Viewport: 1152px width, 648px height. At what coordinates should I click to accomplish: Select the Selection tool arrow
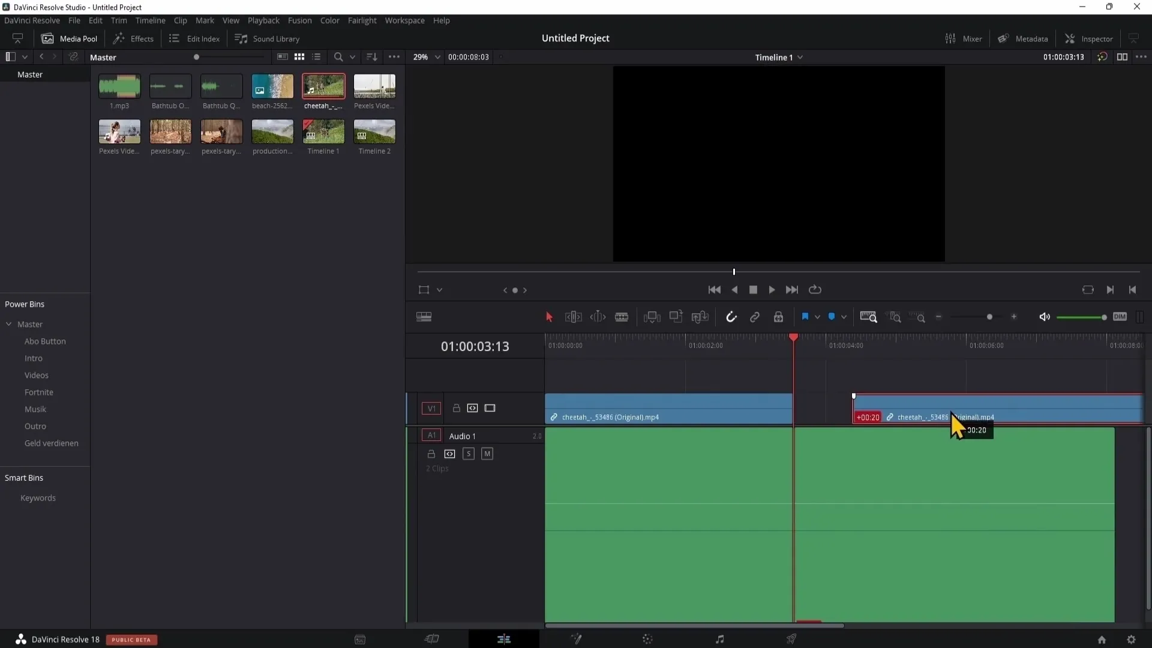549,317
